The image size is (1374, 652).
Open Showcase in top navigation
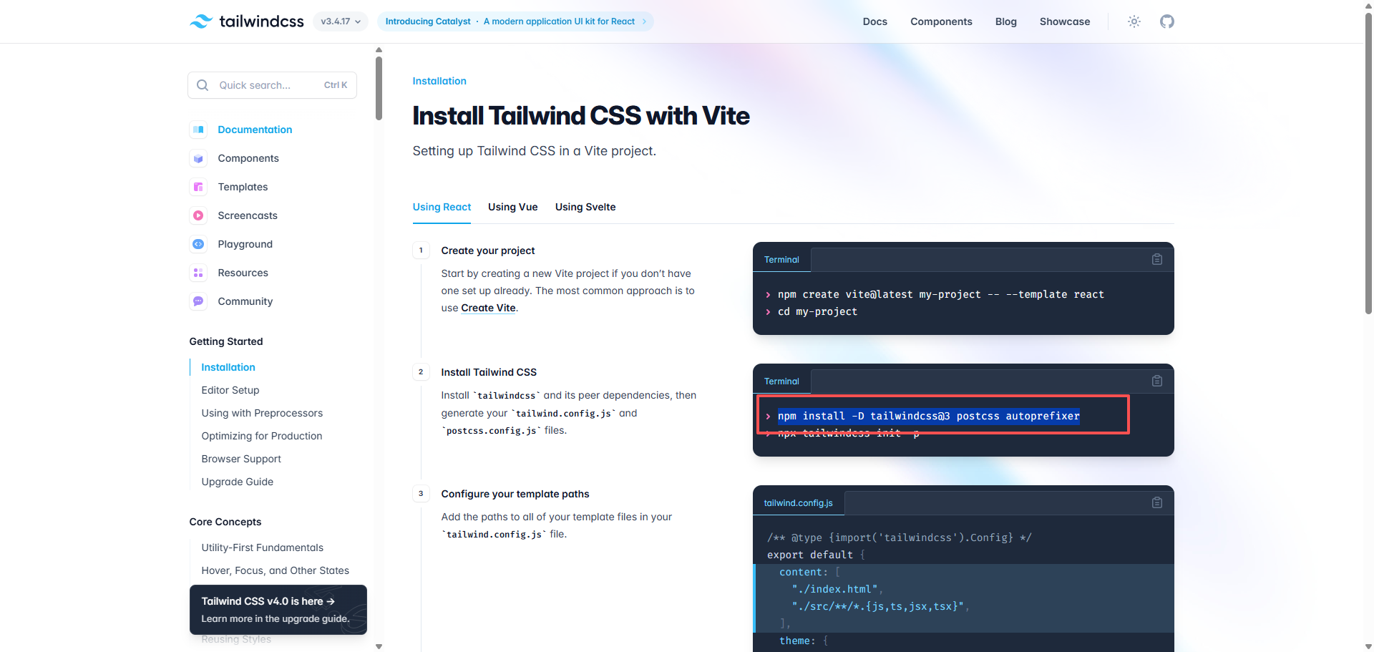click(1065, 21)
